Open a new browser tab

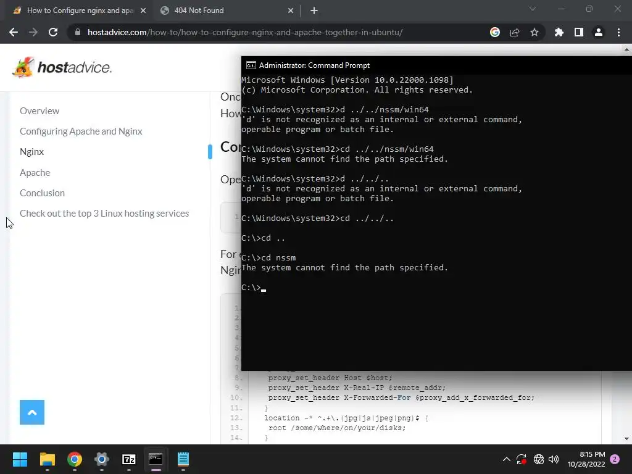[314, 10]
